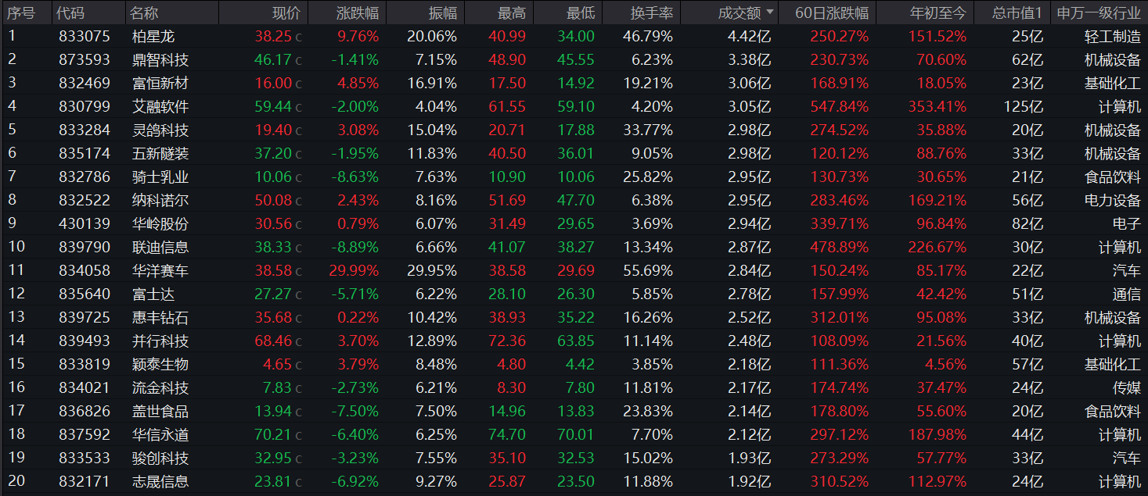Image resolution: width=1148 pixels, height=496 pixels.
Task: Click the 4.42亿 turnover amount cell
Action: point(750,36)
